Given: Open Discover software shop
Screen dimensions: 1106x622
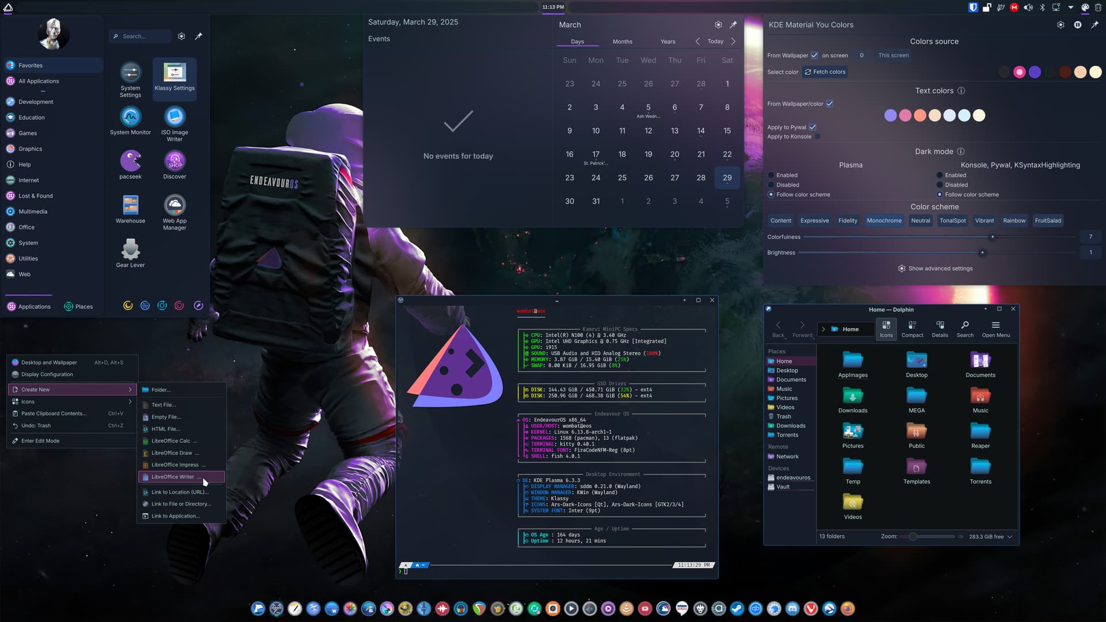Looking at the screenshot, I should coord(175,165).
